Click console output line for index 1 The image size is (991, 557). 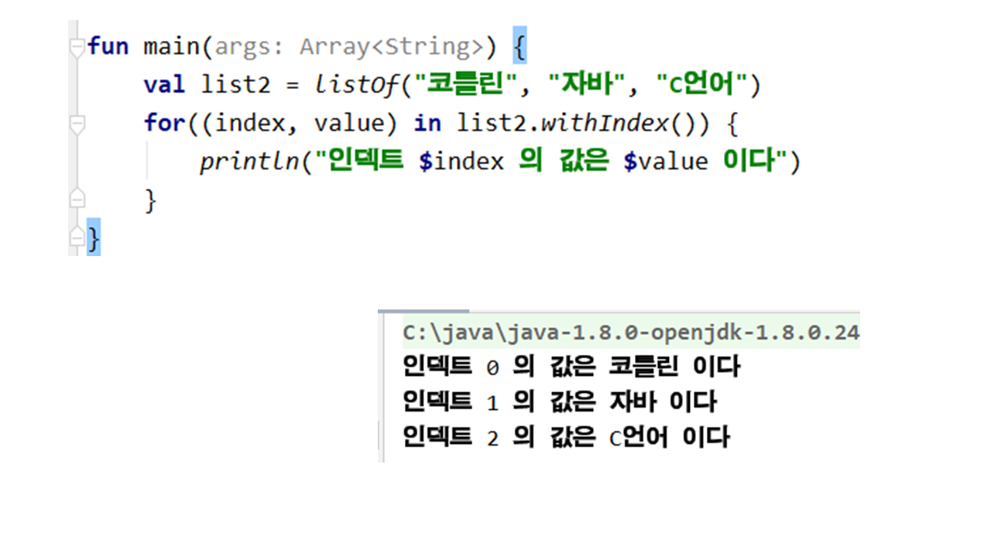coord(560,402)
